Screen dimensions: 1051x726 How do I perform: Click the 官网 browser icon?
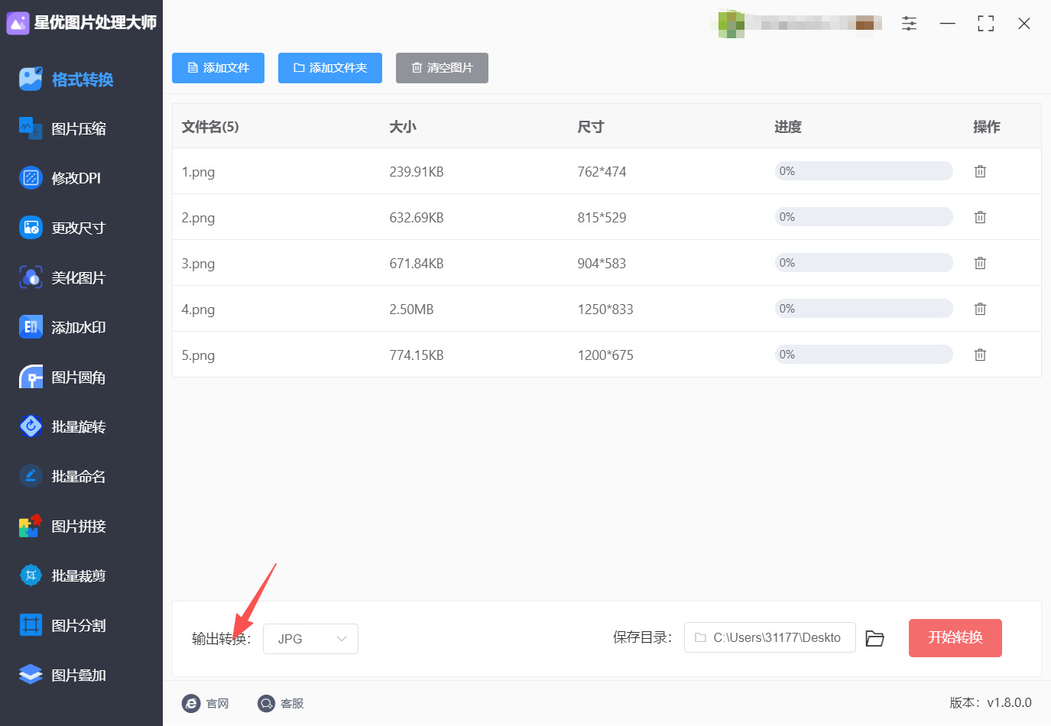191,703
